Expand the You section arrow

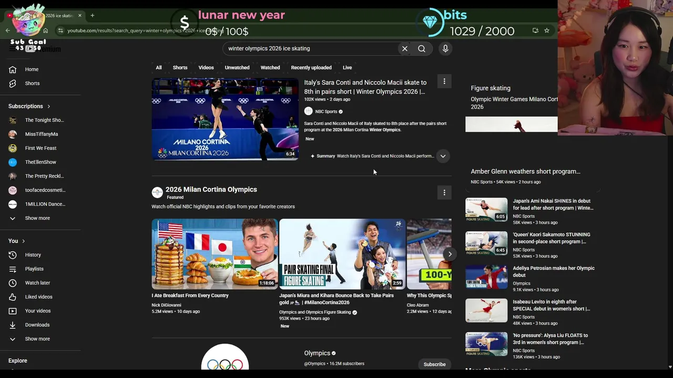pos(23,241)
